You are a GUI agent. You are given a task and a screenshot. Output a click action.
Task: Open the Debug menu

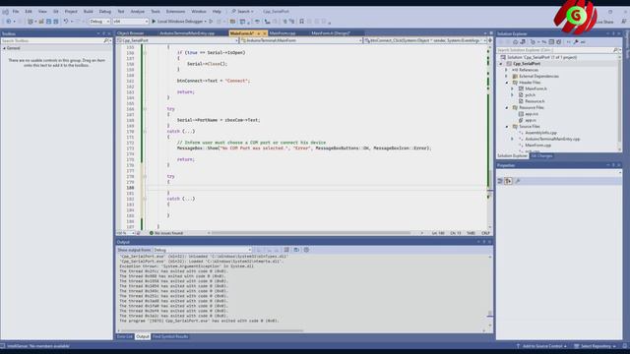[105, 11]
